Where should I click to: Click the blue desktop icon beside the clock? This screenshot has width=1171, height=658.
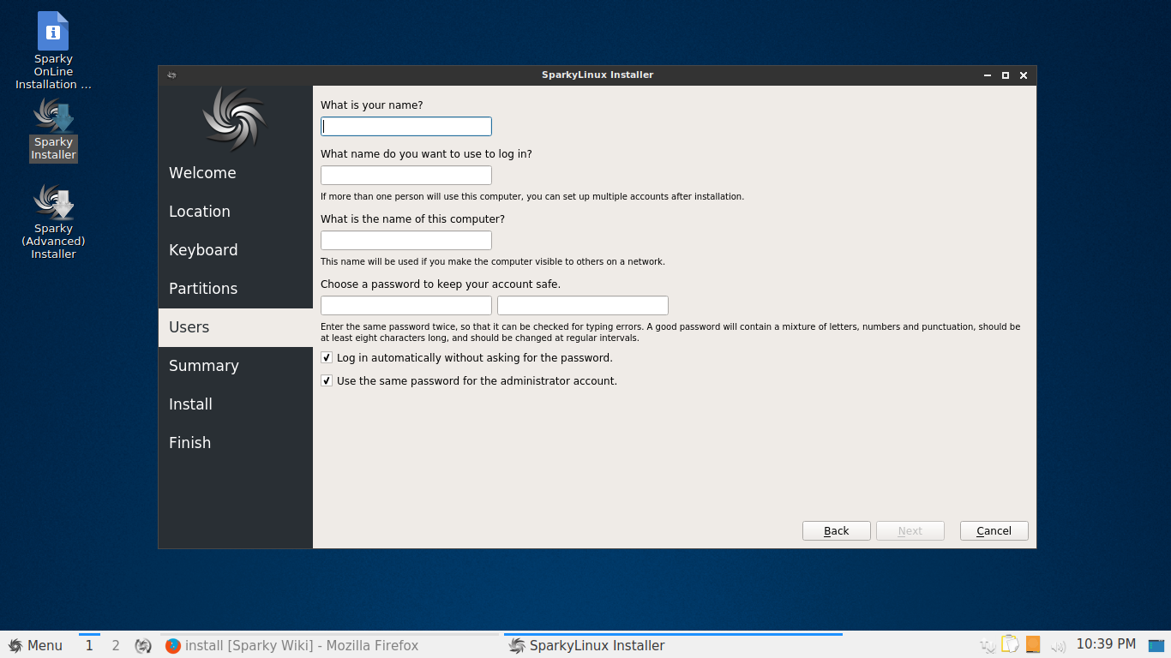1157,645
